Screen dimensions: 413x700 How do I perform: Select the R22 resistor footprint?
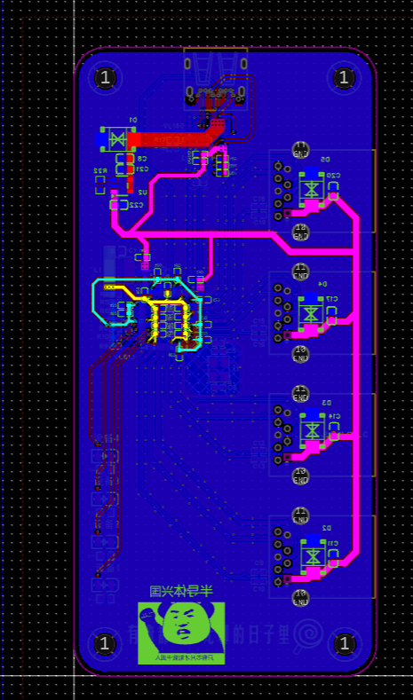click(x=100, y=185)
